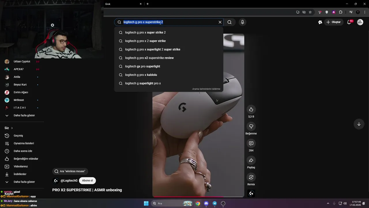Bookmark the page with the star icon
This screenshot has width=369, height=208.
click(x=310, y=12)
